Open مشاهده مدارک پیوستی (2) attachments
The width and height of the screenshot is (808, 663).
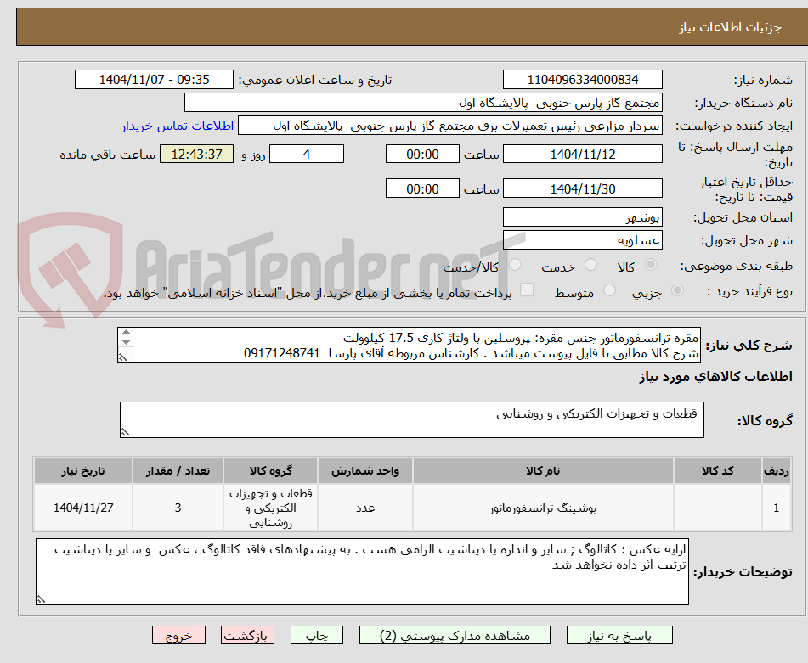455,635
